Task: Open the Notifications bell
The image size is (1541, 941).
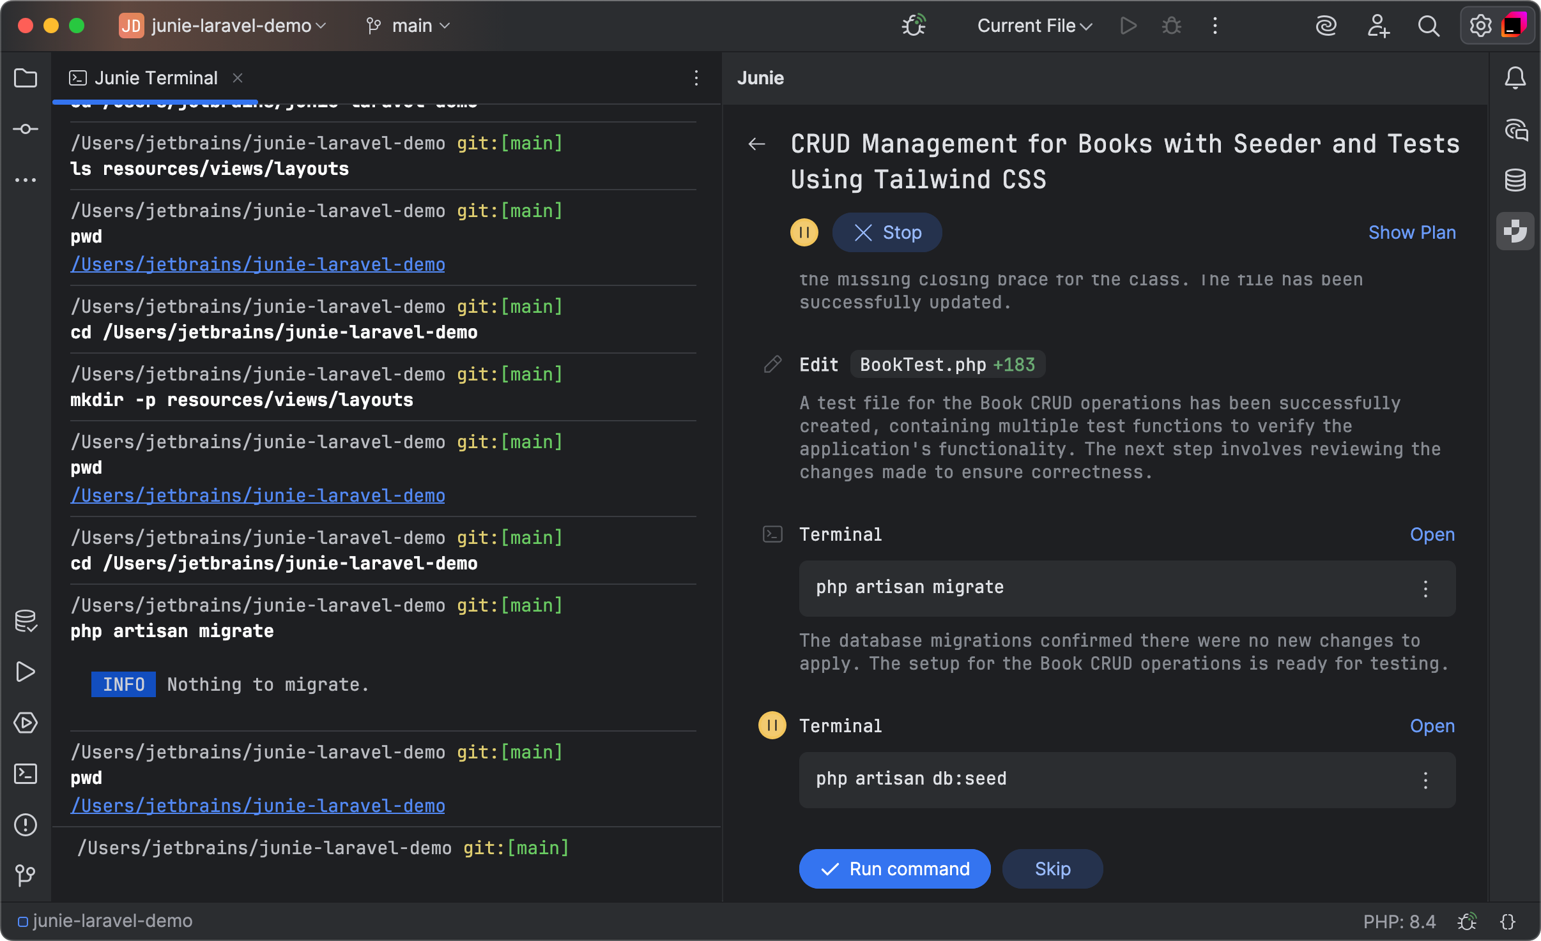Action: click(1515, 78)
